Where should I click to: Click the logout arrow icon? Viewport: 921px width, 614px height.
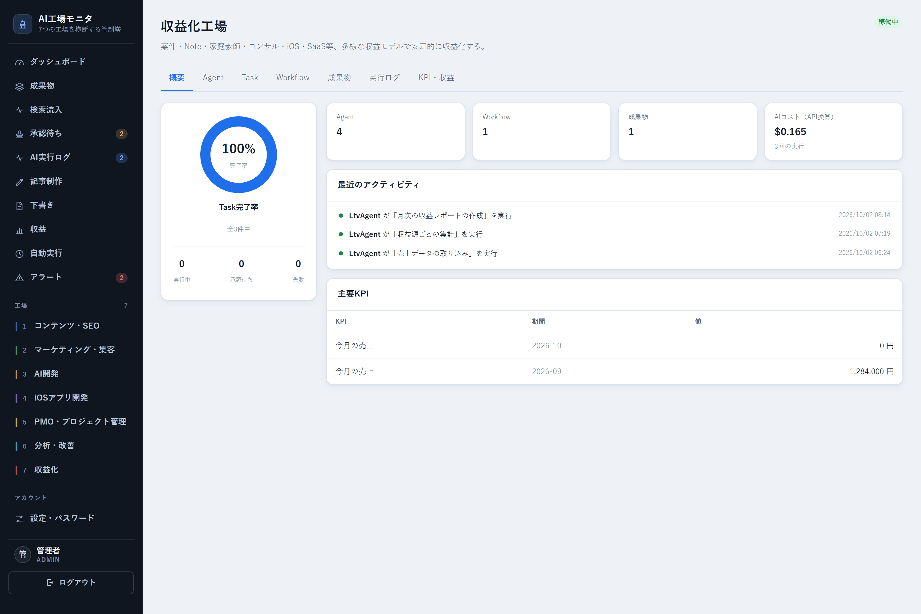pyautogui.click(x=50, y=583)
